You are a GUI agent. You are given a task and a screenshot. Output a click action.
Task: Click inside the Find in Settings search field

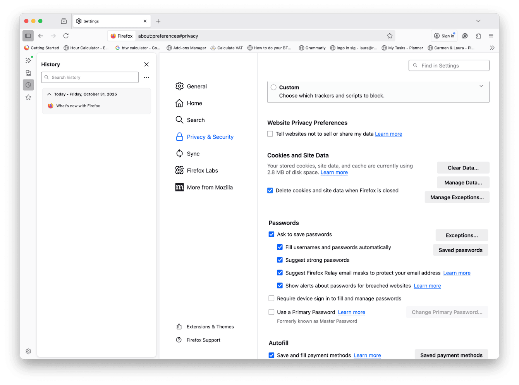click(449, 65)
